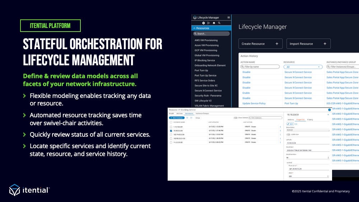Go to the home icon in sidebar toolbar
Image resolution: width=359 pixels, height=202 pixels.
click(214, 23)
